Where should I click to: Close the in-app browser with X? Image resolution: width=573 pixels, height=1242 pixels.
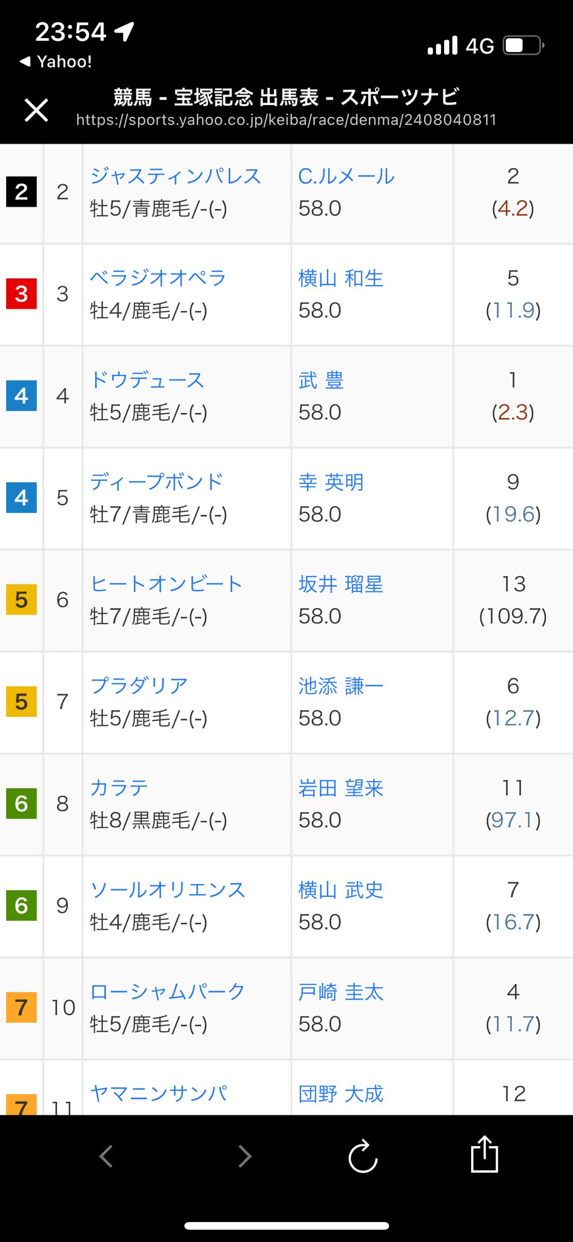click(36, 110)
